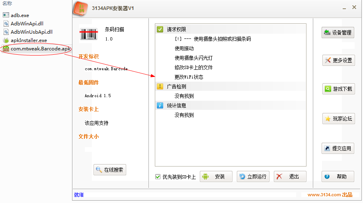Image resolution: width=363 pixels, height=203 pixels.
Task: Open the www.3134.com 出品 link
Action: coord(330,195)
